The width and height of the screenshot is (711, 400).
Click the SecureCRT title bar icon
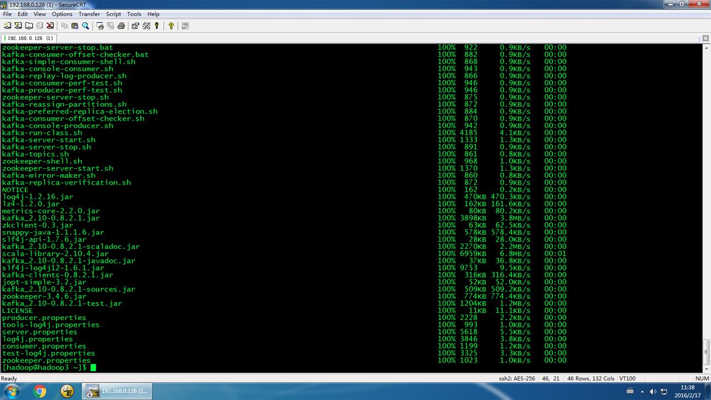pyautogui.click(x=4, y=4)
